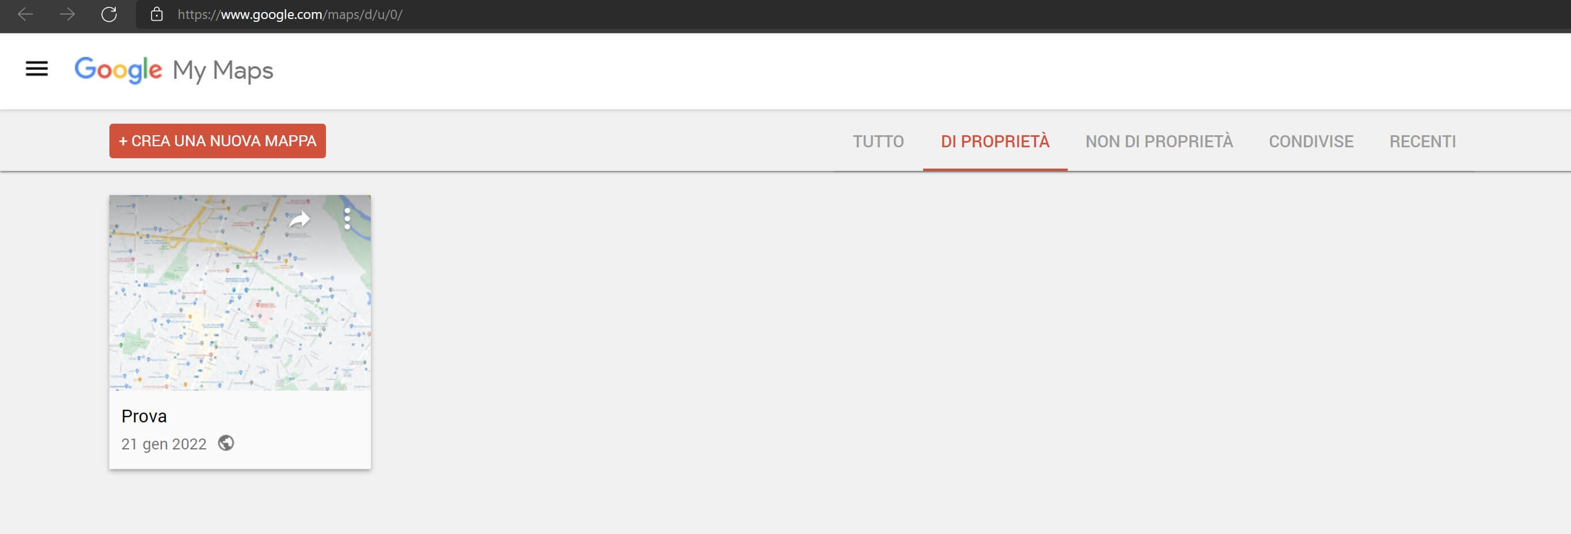Screen dimensions: 1571x534
Task: Click the Google logo
Action: click(118, 70)
